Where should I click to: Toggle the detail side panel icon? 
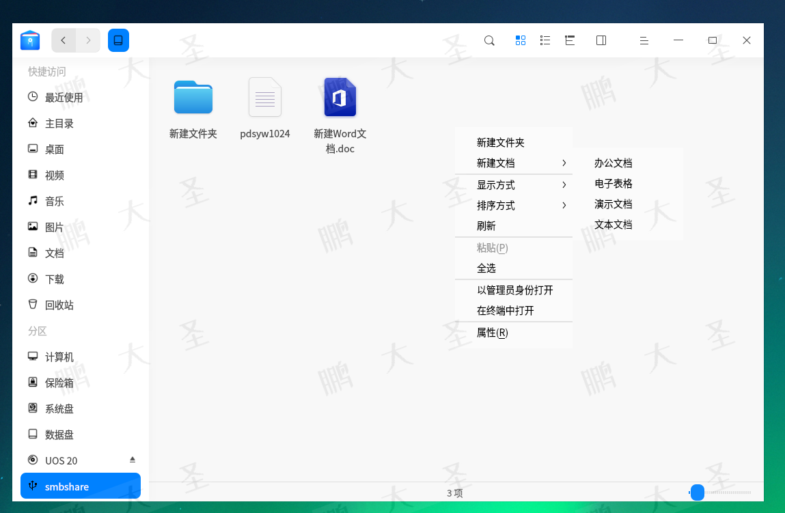[601, 40]
